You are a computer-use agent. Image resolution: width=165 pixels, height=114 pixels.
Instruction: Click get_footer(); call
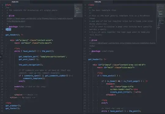[13, 108]
